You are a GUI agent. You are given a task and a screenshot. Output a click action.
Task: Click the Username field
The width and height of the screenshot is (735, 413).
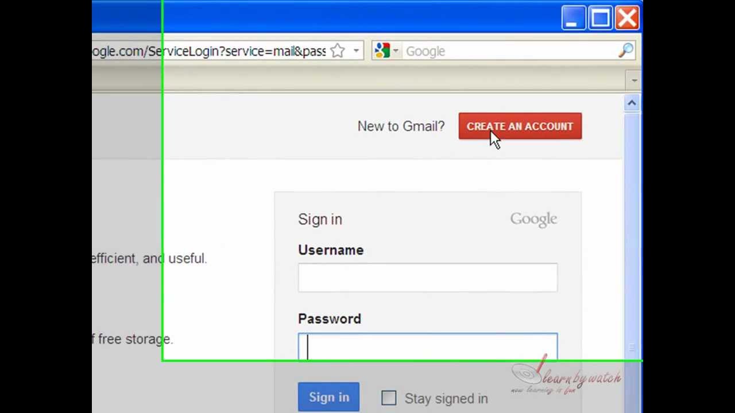point(428,278)
